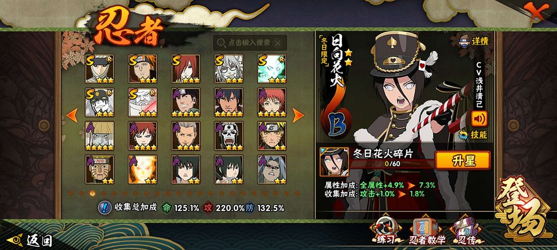Open 忍者教学 ninja tutorial icon

(428, 231)
